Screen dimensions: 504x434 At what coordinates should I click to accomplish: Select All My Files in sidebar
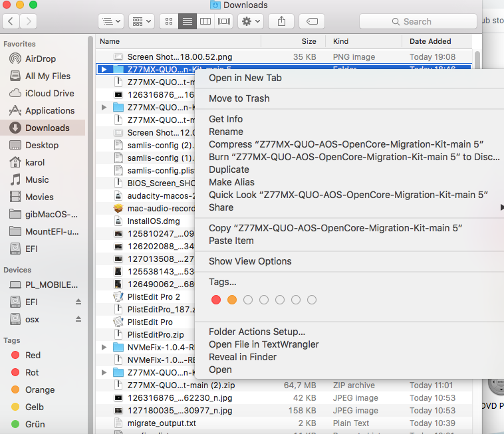(43, 76)
